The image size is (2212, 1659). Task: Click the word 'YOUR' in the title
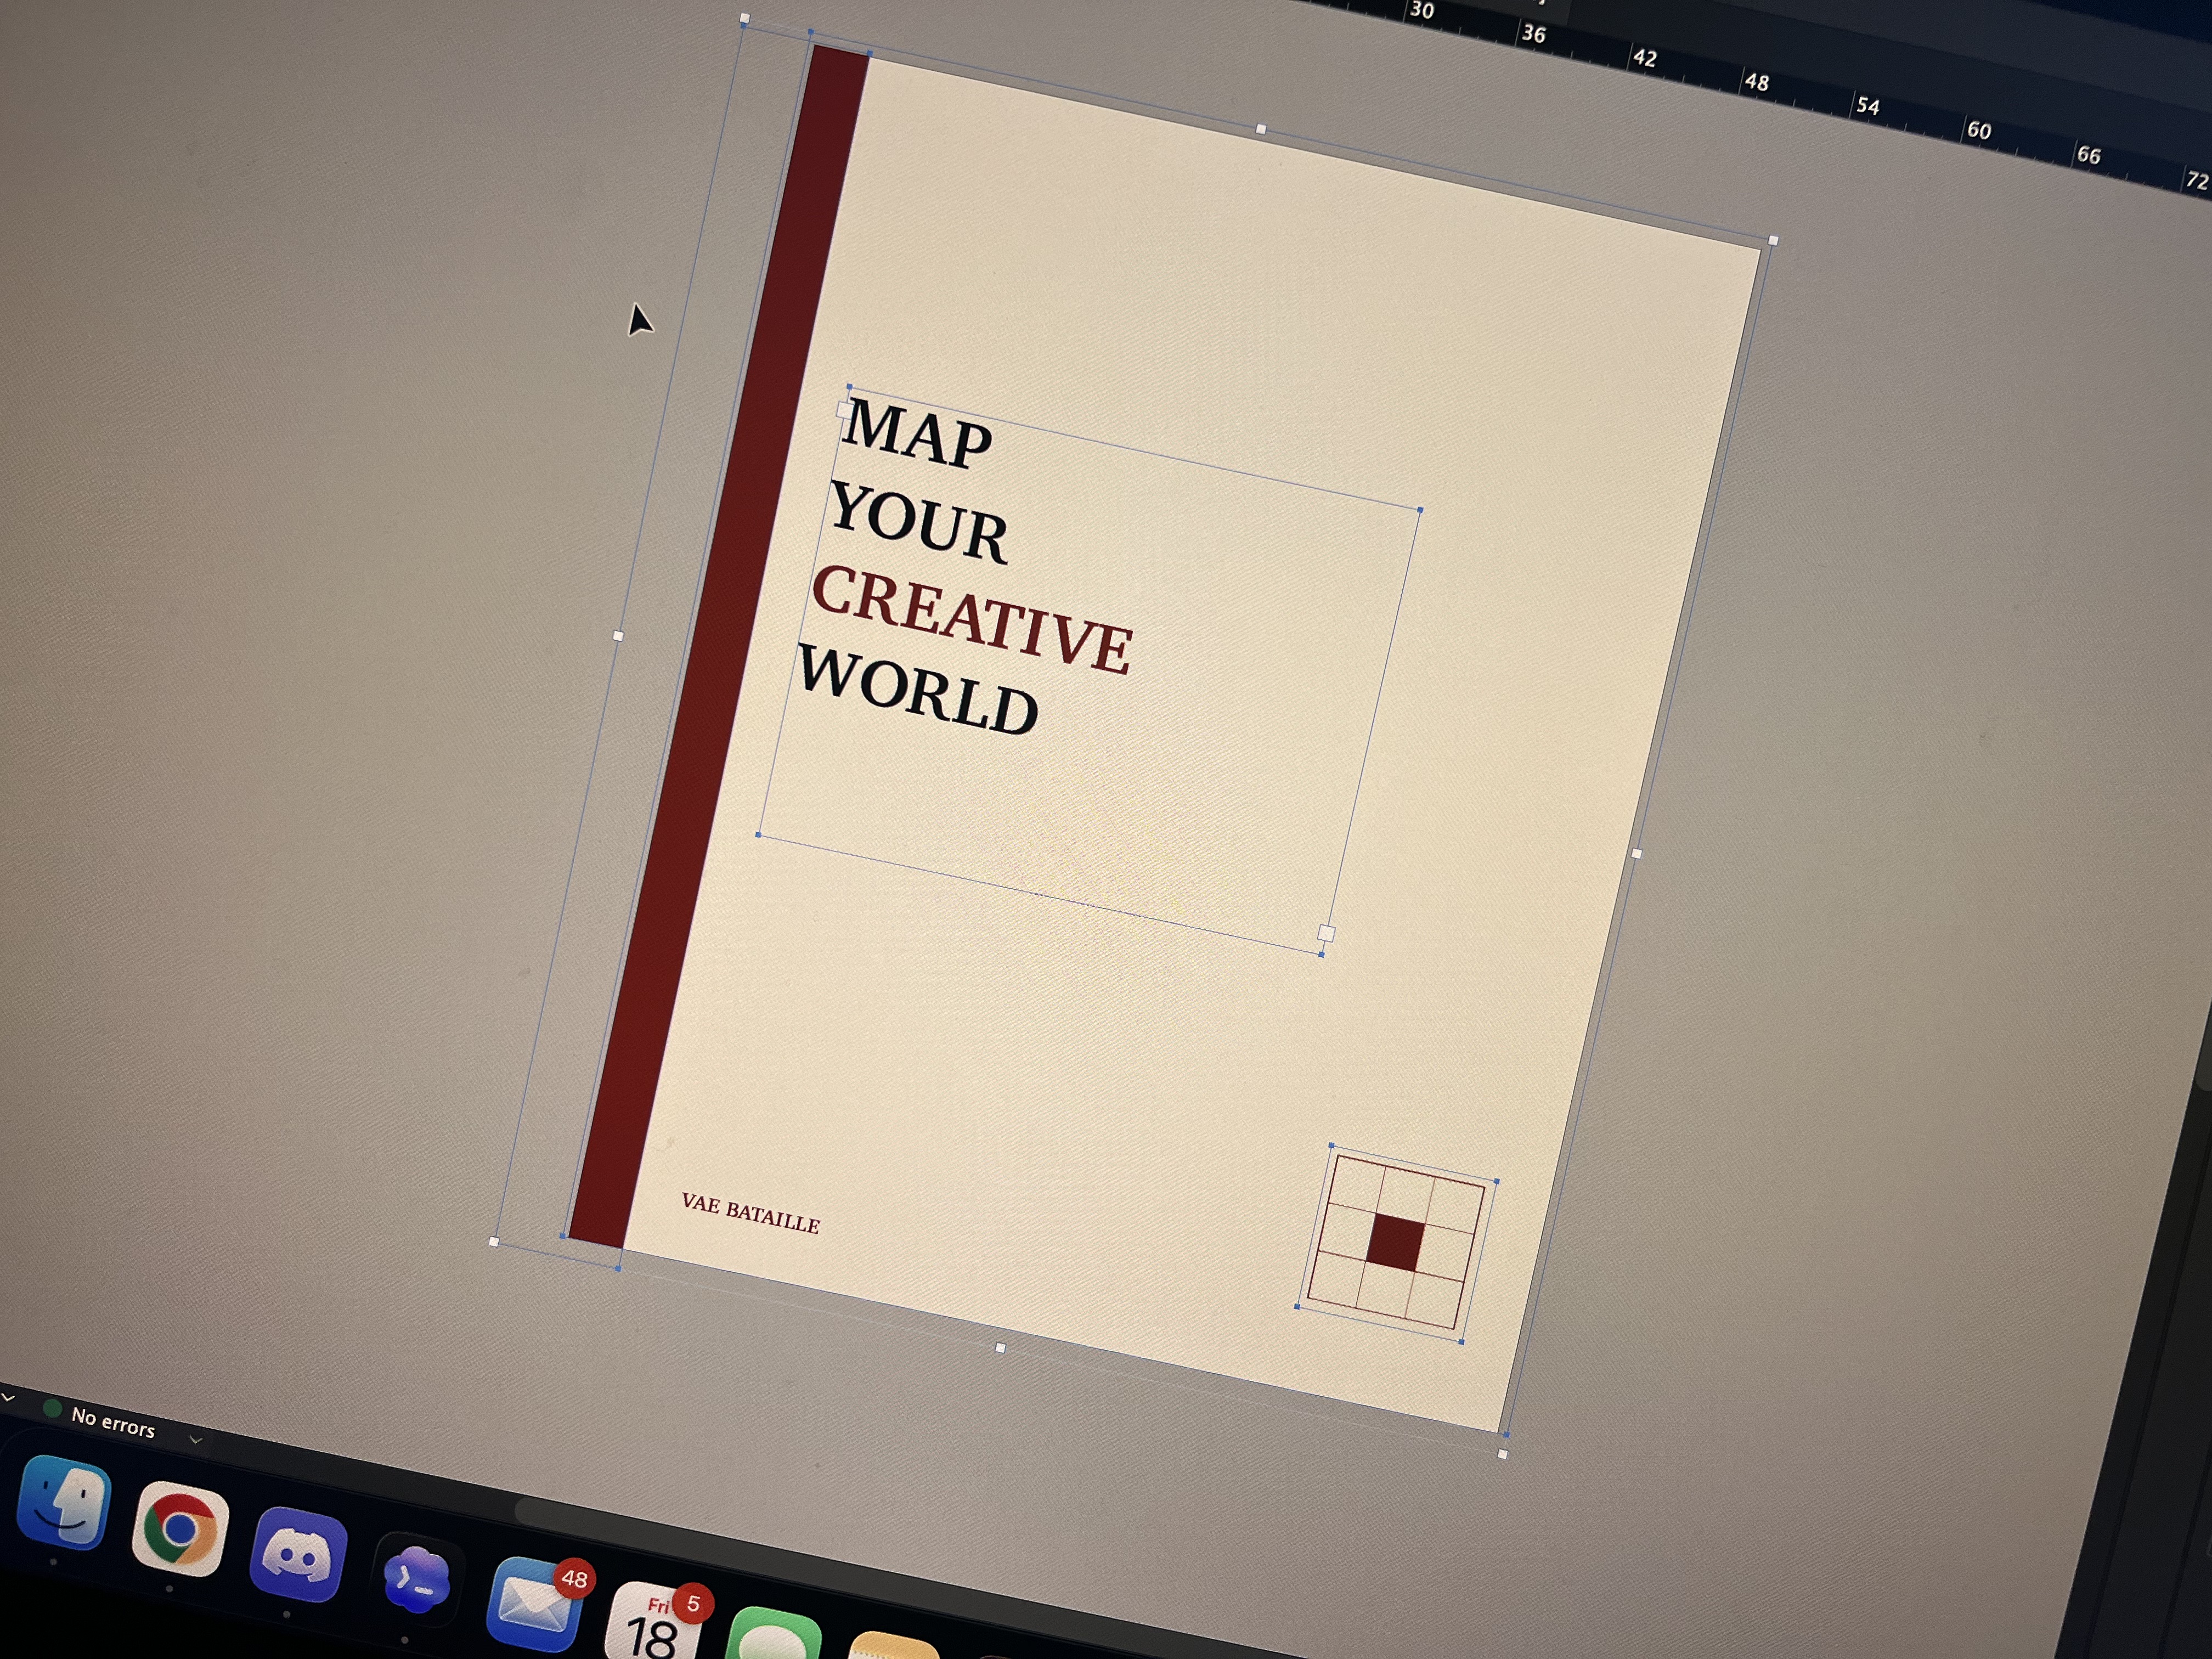pyautogui.click(x=918, y=522)
